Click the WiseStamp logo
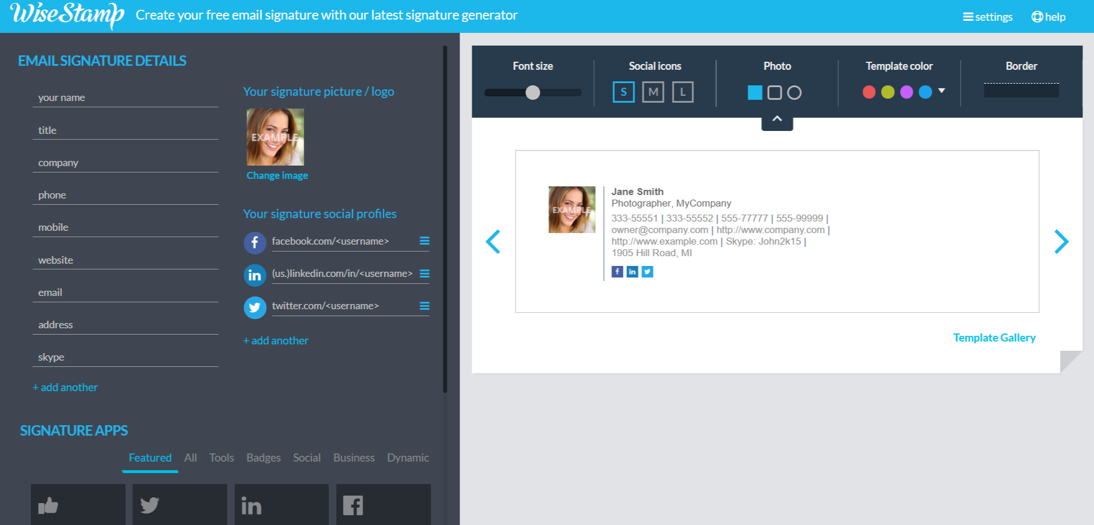Viewport: 1094px width, 525px height. [67, 15]
